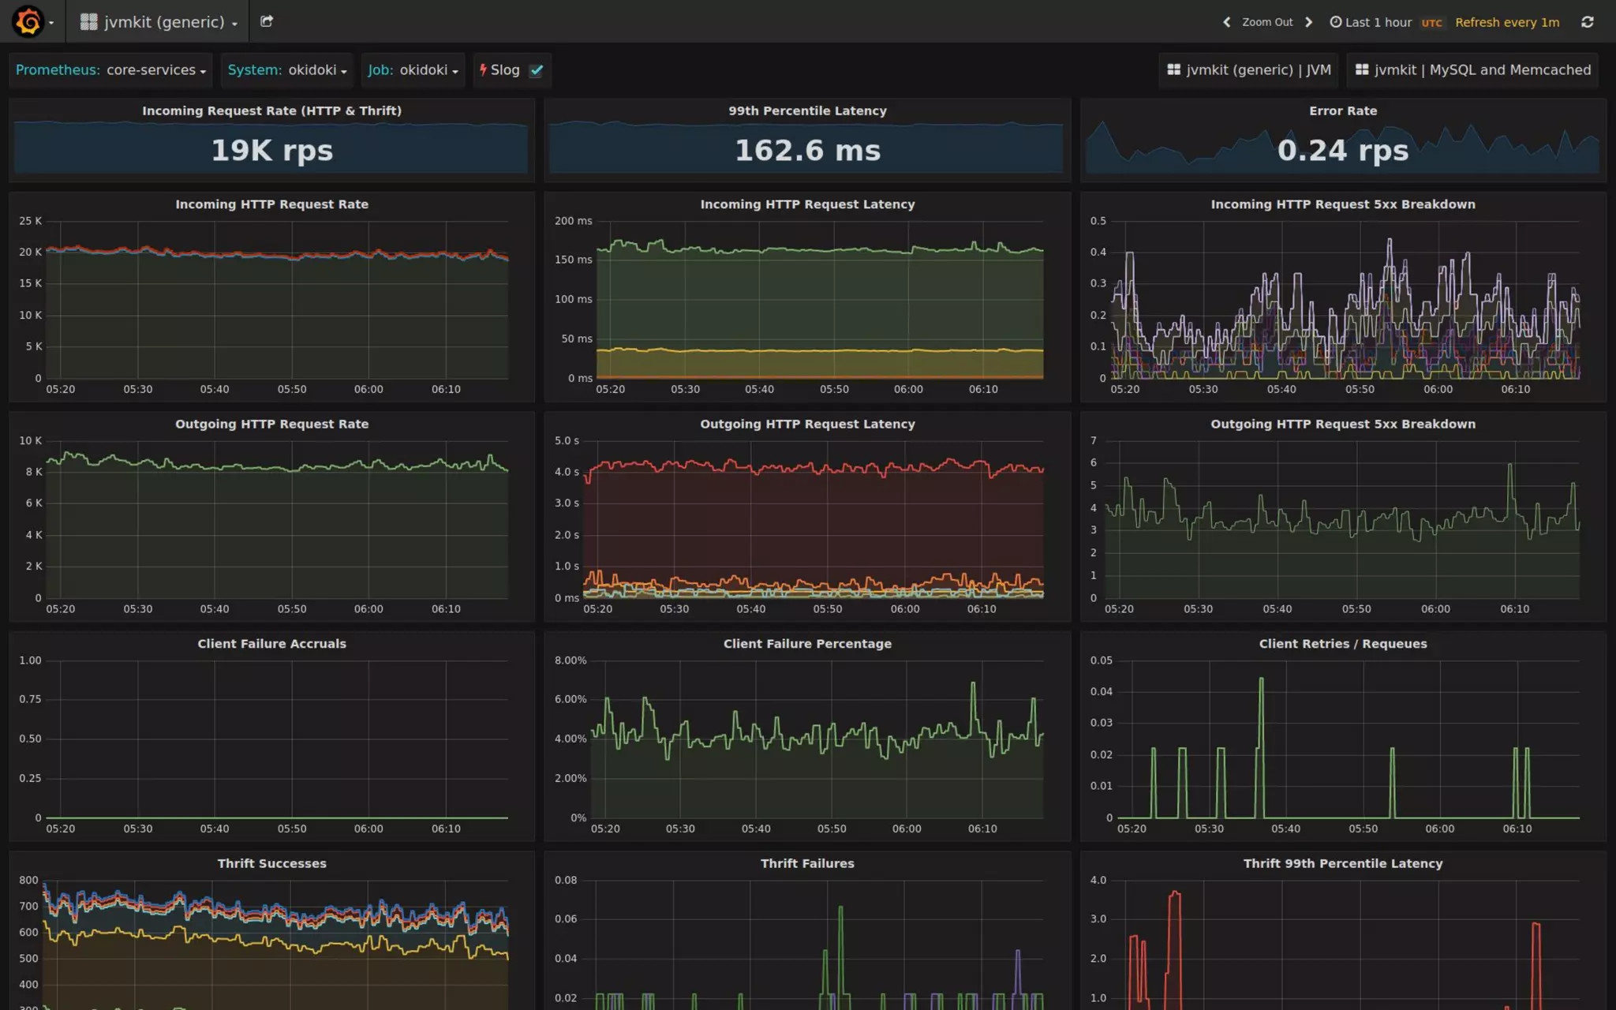This screenshot has height=1010, width=1616.
Task: Open the Client Failure Percentage panel title menu
Action: pos(807,644)
